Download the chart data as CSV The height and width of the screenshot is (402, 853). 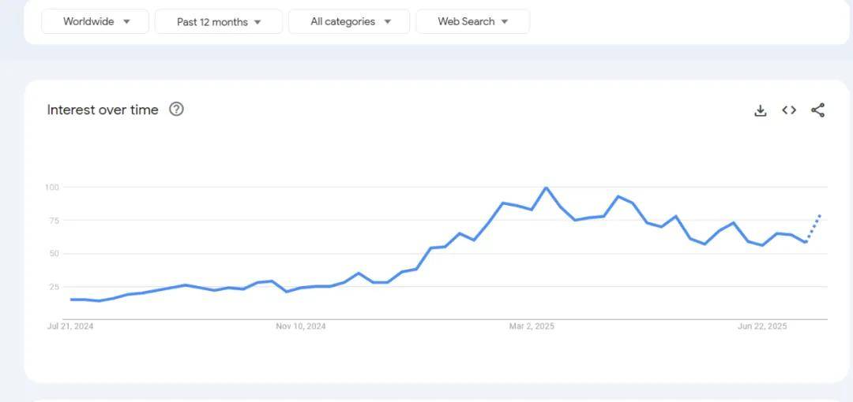760,110
